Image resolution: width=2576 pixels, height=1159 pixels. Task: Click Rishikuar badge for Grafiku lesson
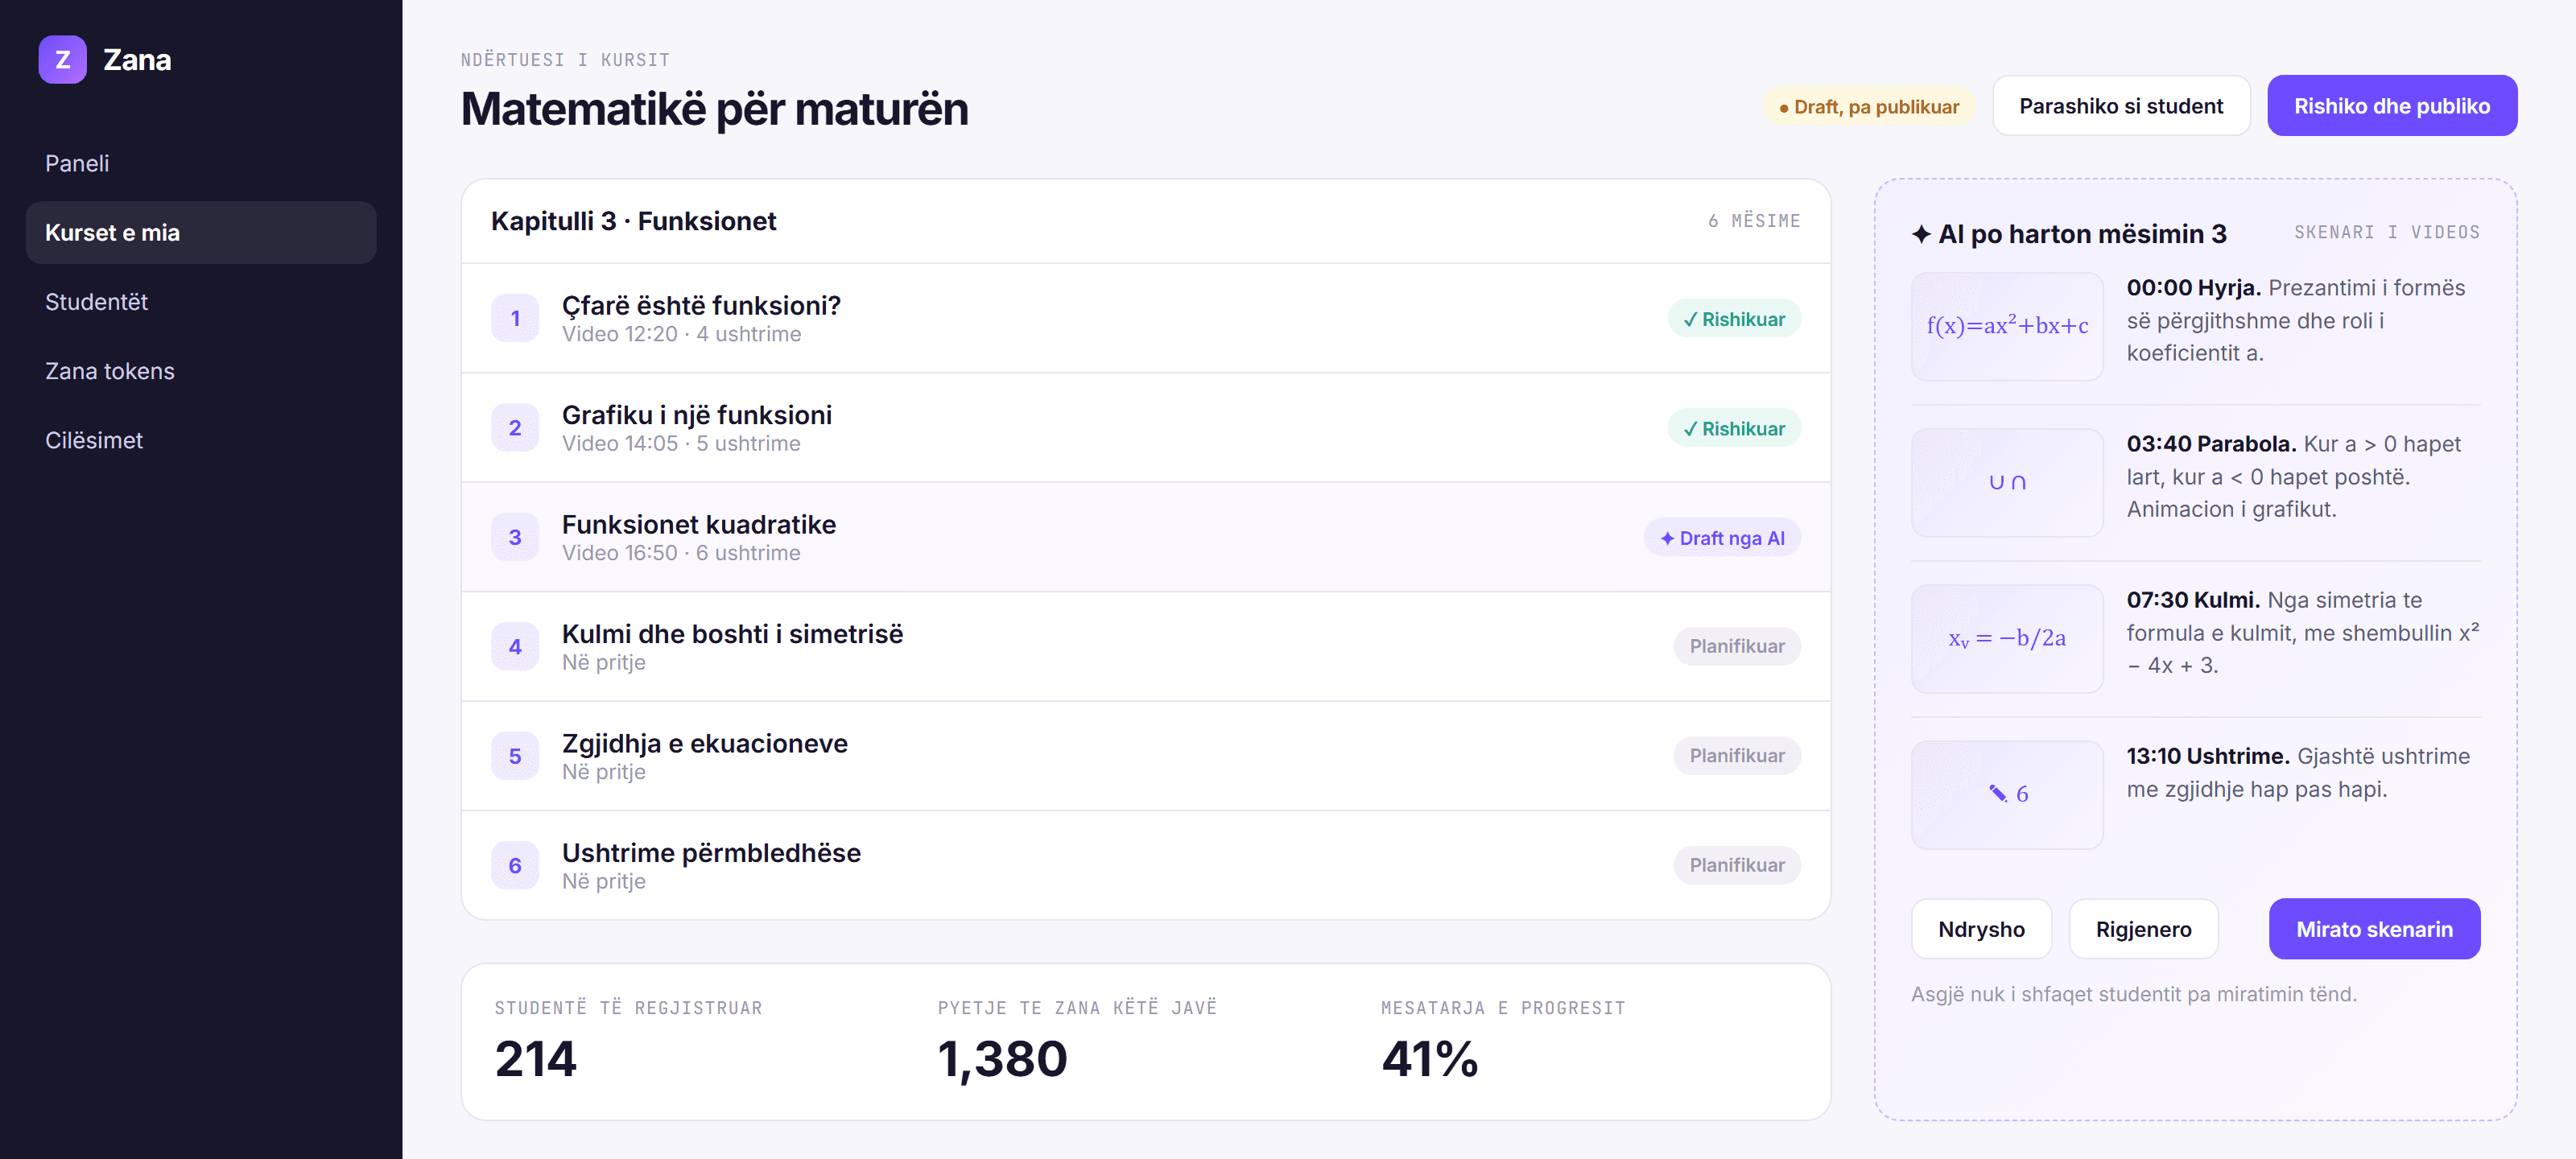[x=1734, y=428]
